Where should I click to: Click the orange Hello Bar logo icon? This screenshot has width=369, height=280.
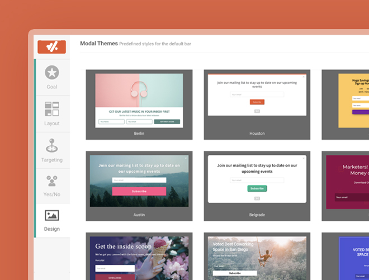[x=51, y=47]
